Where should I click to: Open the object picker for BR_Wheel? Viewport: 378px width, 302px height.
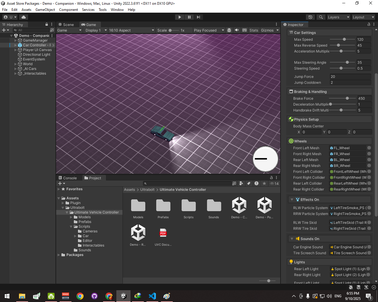click(369, 165)
